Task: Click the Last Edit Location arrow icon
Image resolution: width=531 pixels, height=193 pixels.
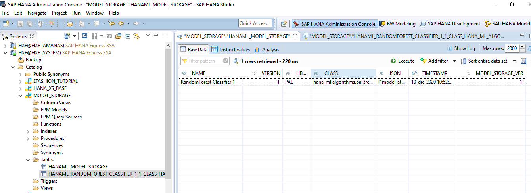Action: click(x=111, y=24)
